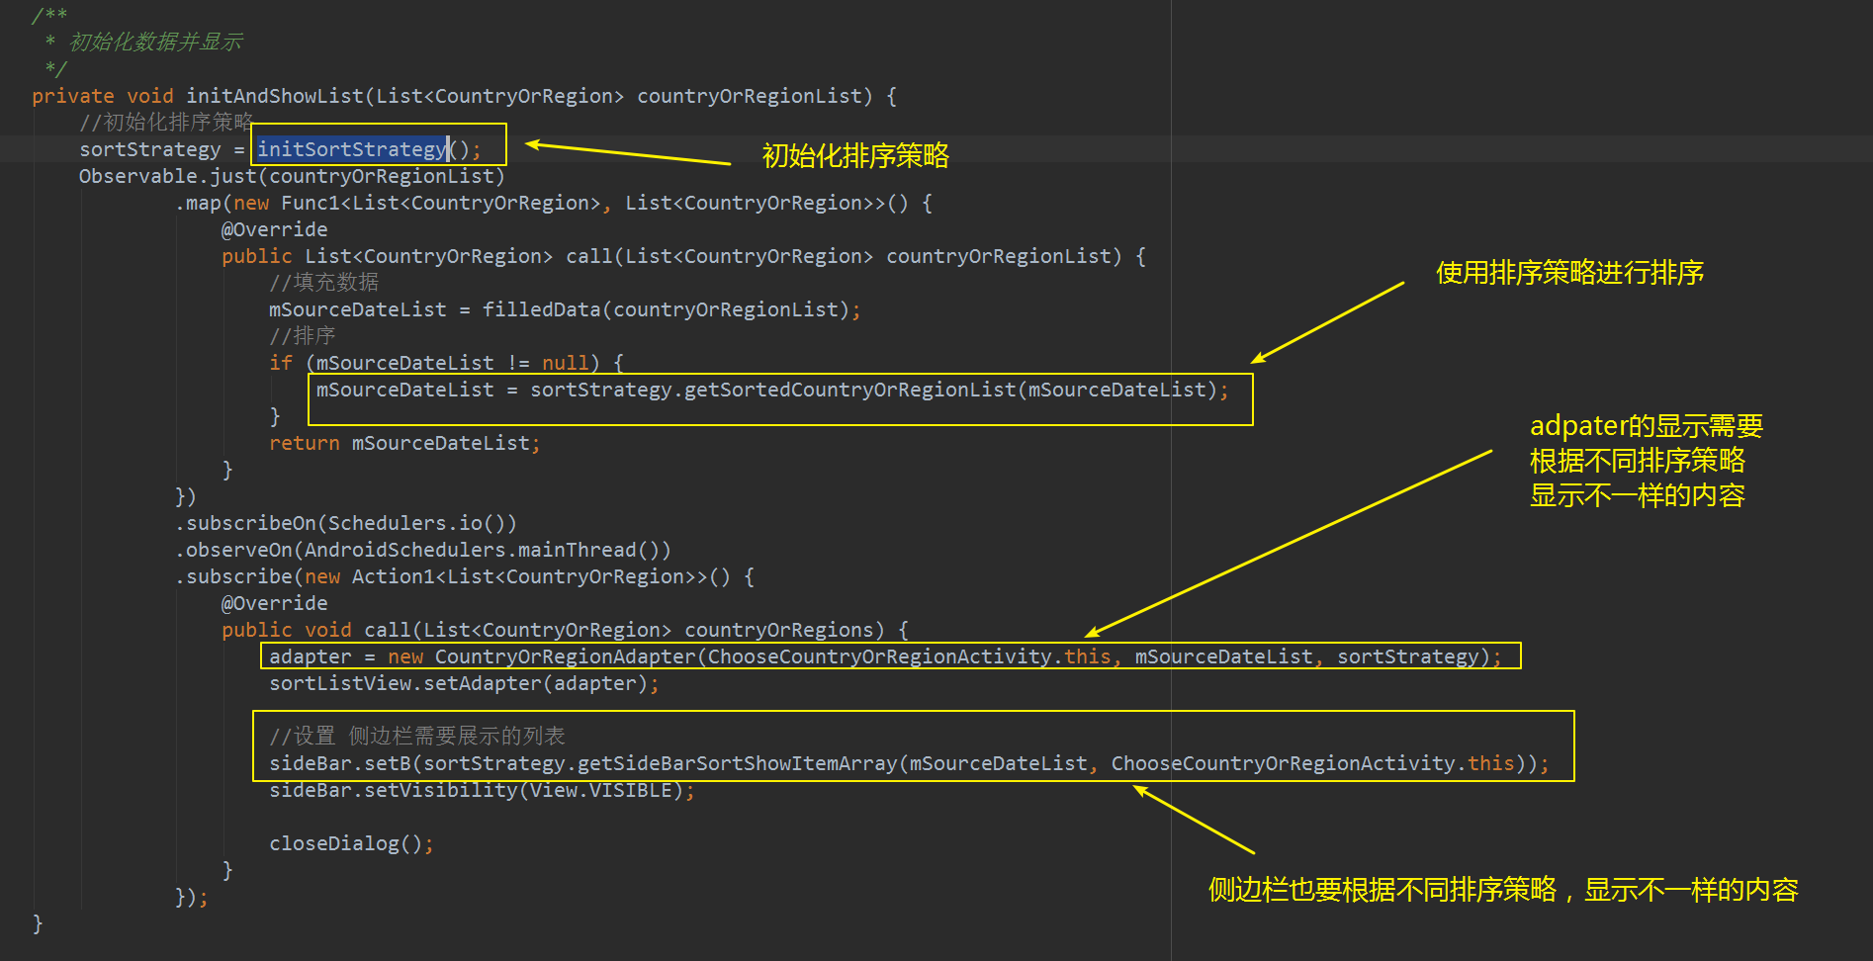Click .subscribe(new Action1 line
The image size is (1873, 961).
465,576
